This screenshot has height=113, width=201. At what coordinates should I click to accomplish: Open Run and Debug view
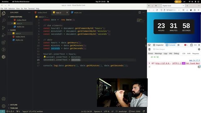pos(3,35)
